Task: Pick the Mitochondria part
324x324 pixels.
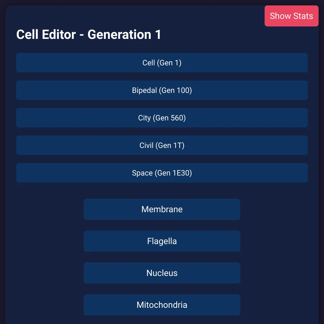Action: click(x=162, y=305)
